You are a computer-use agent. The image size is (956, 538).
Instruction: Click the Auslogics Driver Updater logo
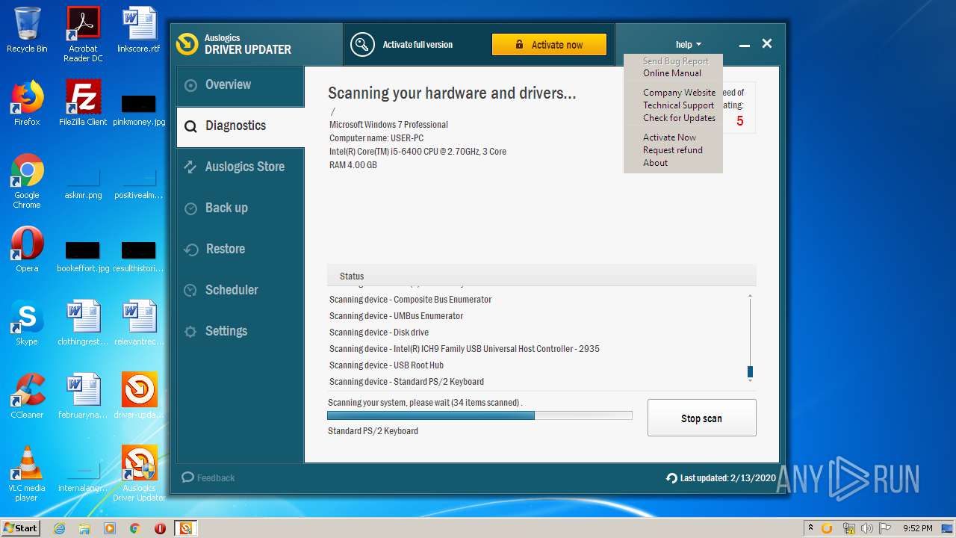[187, 44]
